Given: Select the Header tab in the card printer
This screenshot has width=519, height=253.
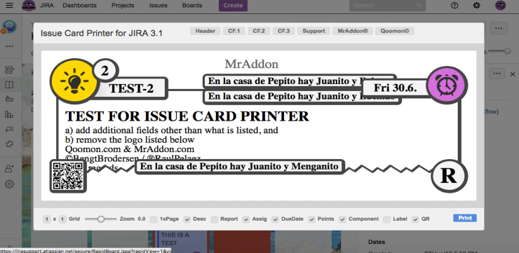Looking at the screenshot, I should coord(205,31).
